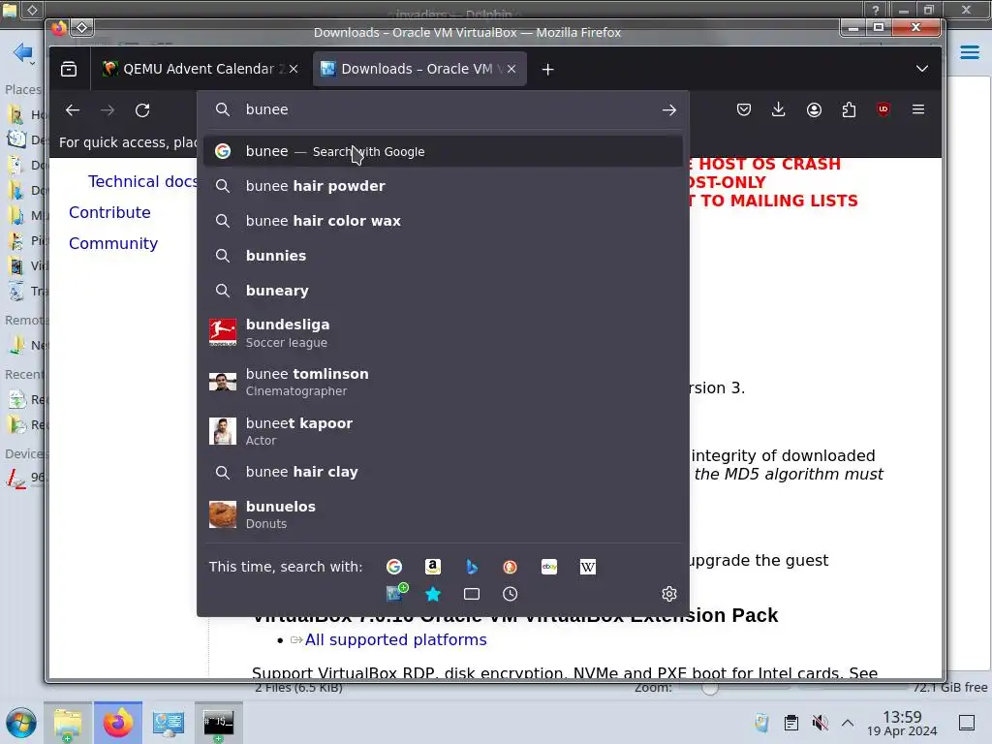The width and height of the screenshot is (992, 744).
Task: Click show desktop button in tray
Action: [966, 723]
